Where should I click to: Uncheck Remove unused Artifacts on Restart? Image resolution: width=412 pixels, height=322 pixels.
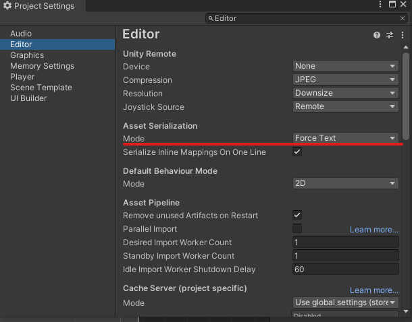[297, 215]
